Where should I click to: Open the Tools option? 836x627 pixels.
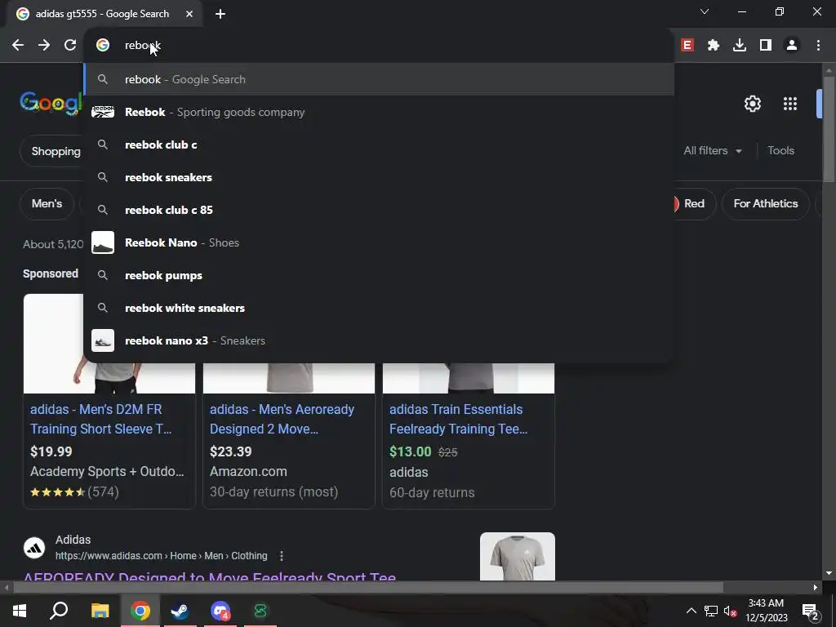click(x=780, y=151)
